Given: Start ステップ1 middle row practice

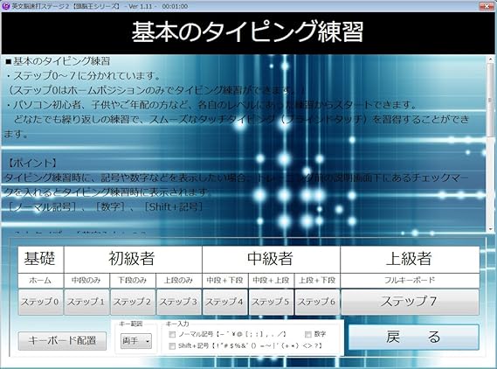Looking at the screenshot, I should [x=86, y=302].
